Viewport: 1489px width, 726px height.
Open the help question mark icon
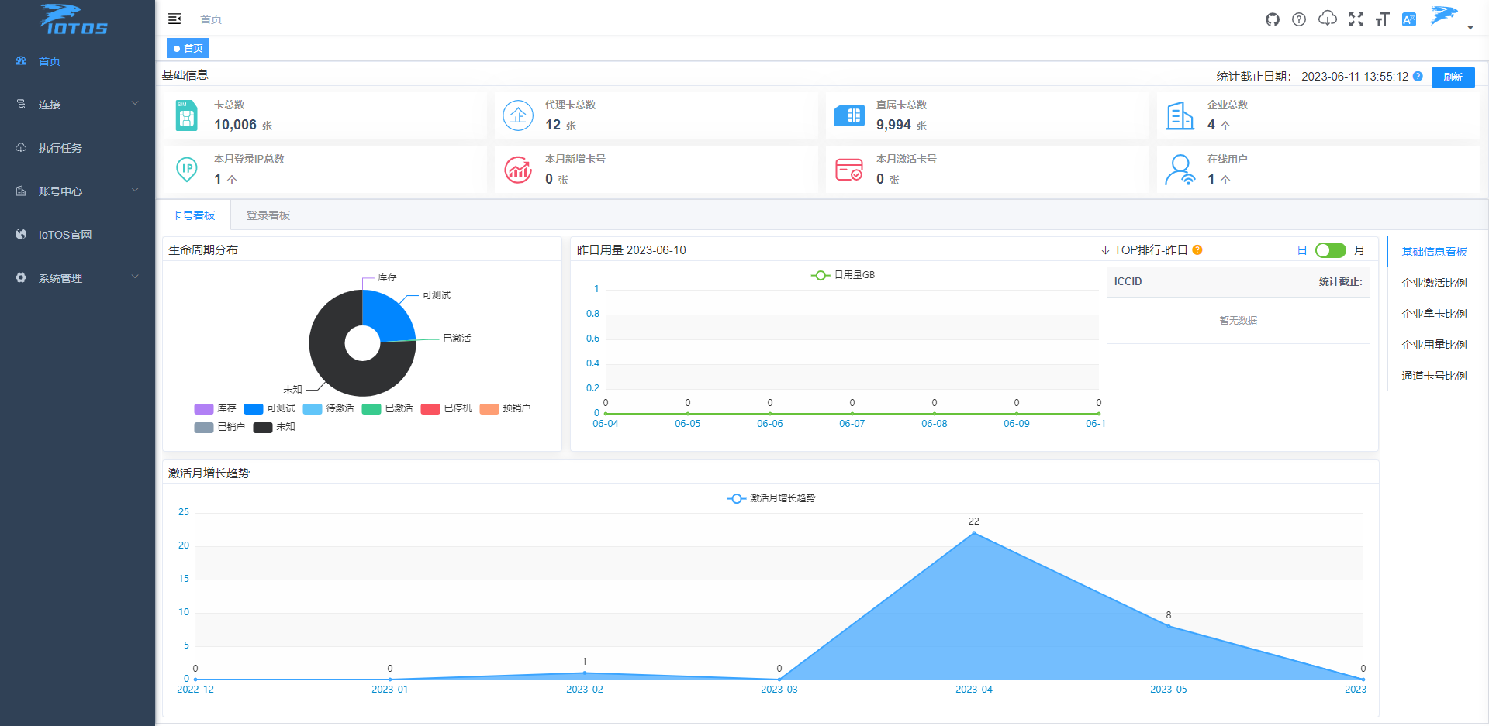click(1299, 19)
